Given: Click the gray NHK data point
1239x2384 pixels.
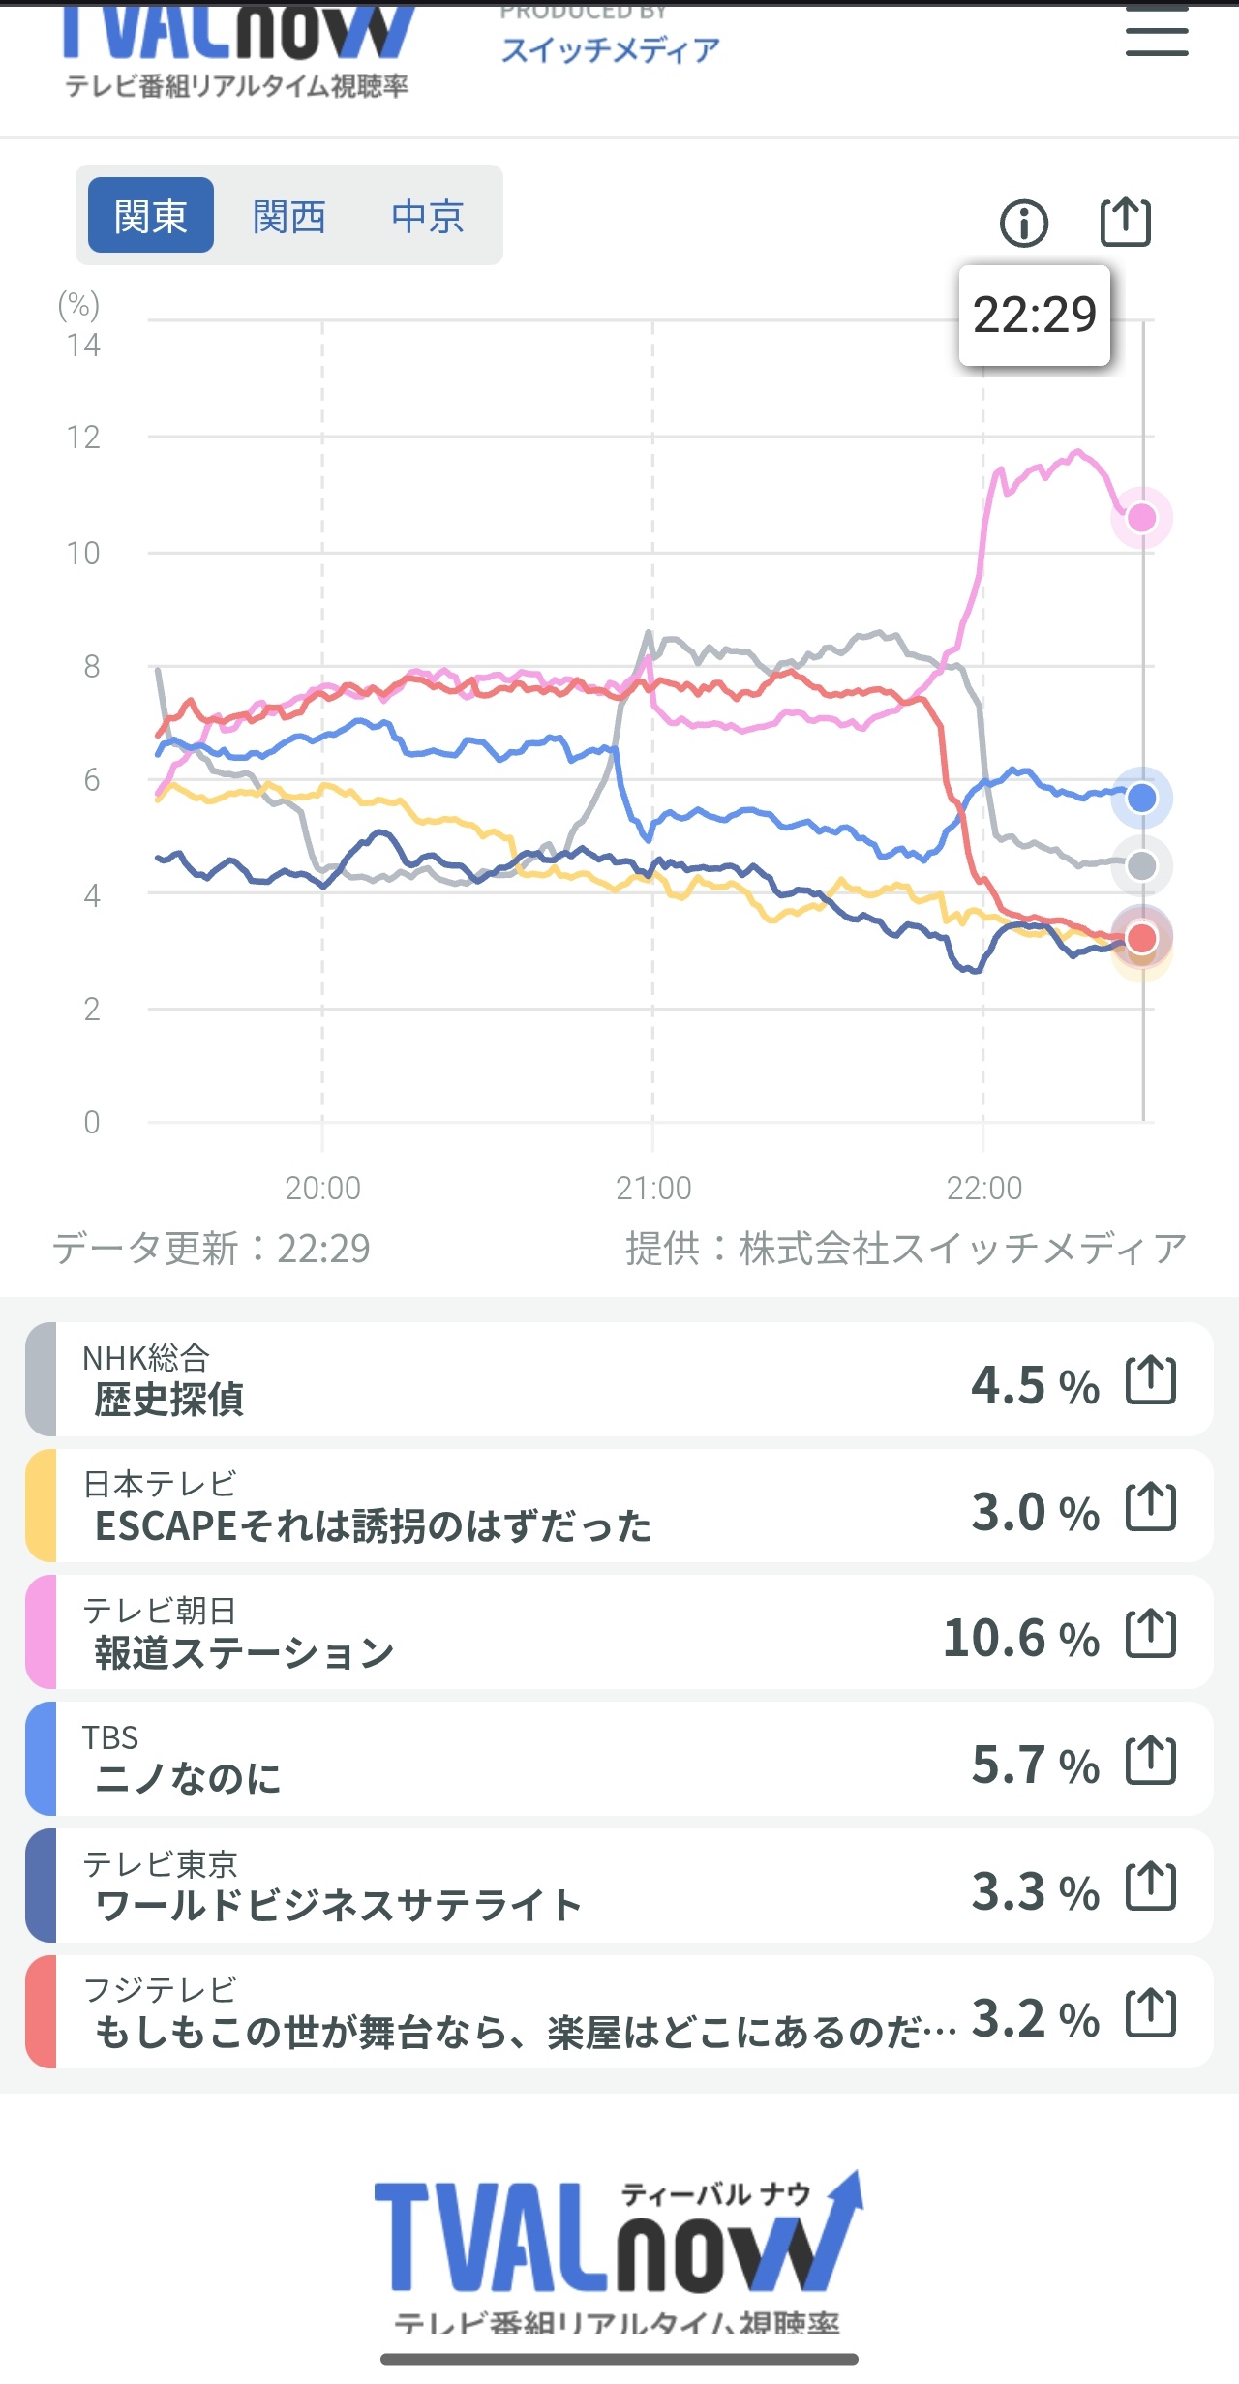Looking at the screenshot, I should pyautogui.click(x=1142, y=866).
